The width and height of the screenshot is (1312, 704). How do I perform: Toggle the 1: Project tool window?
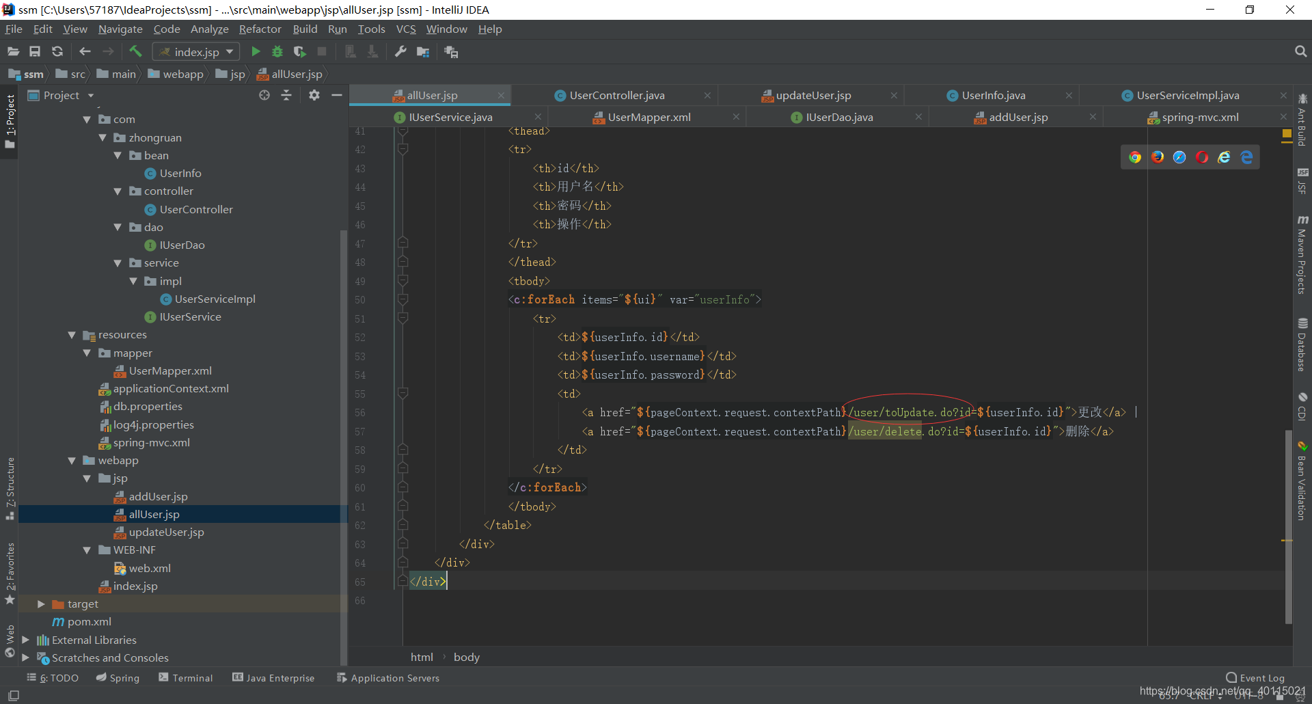10,122
